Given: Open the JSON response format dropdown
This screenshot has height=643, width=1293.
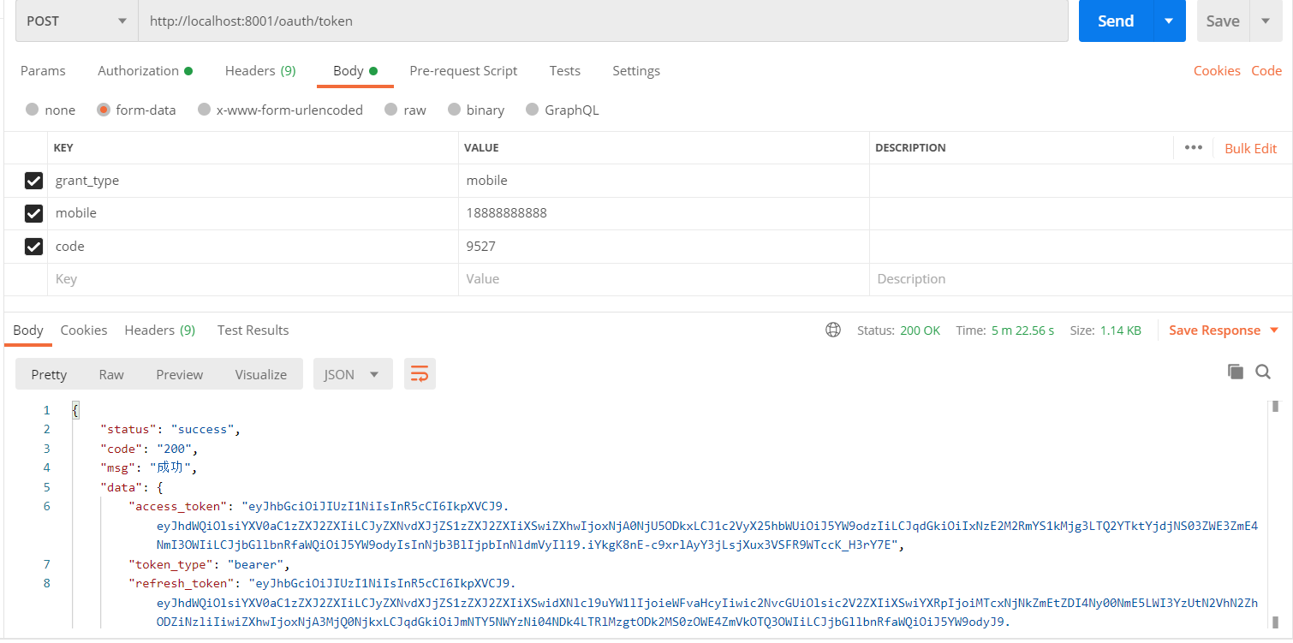Looking at the screenshot, I should click(353, 373).
